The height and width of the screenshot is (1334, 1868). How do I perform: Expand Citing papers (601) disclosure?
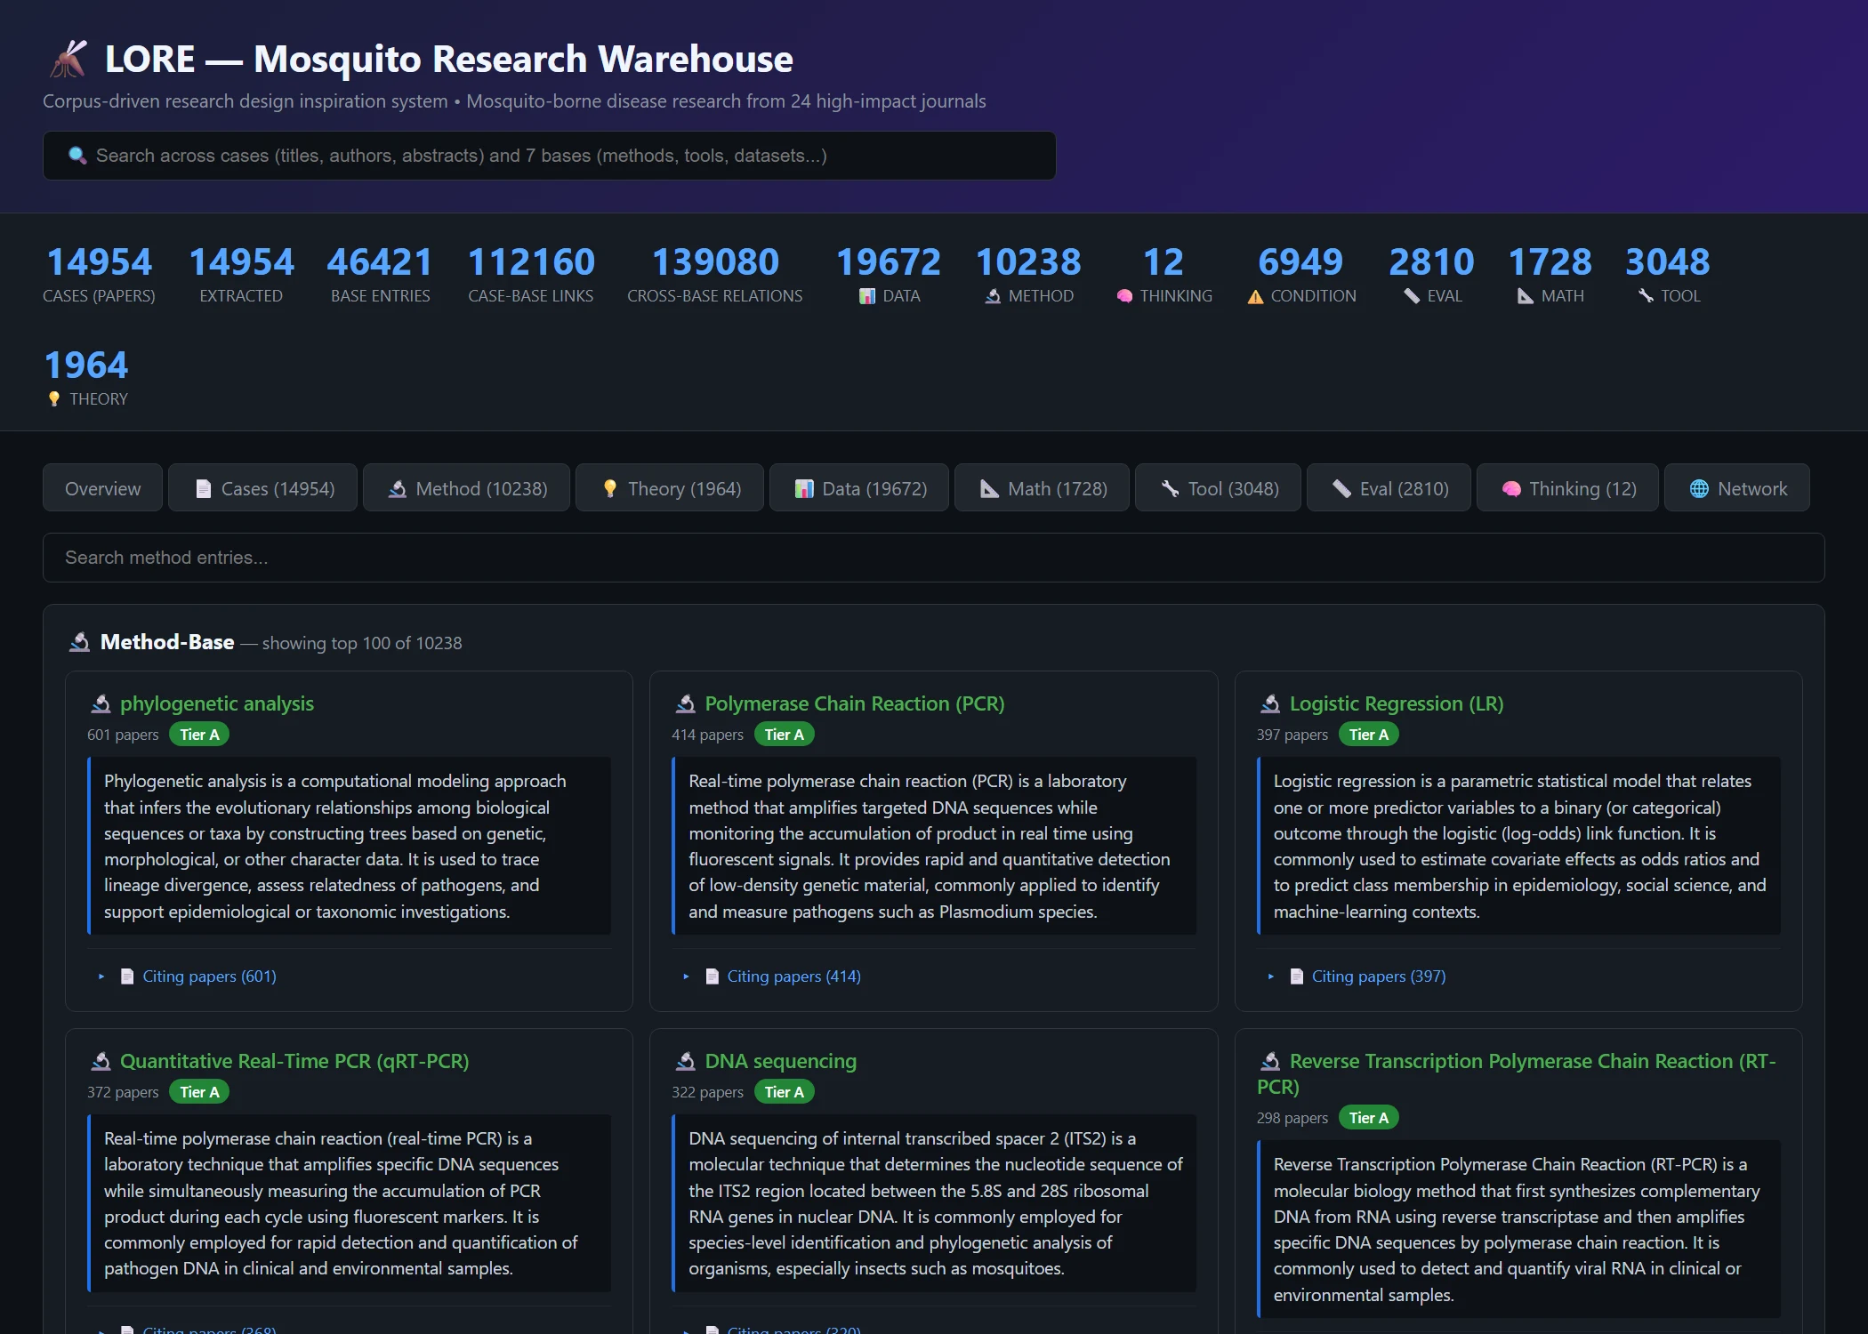pos(101,976)
